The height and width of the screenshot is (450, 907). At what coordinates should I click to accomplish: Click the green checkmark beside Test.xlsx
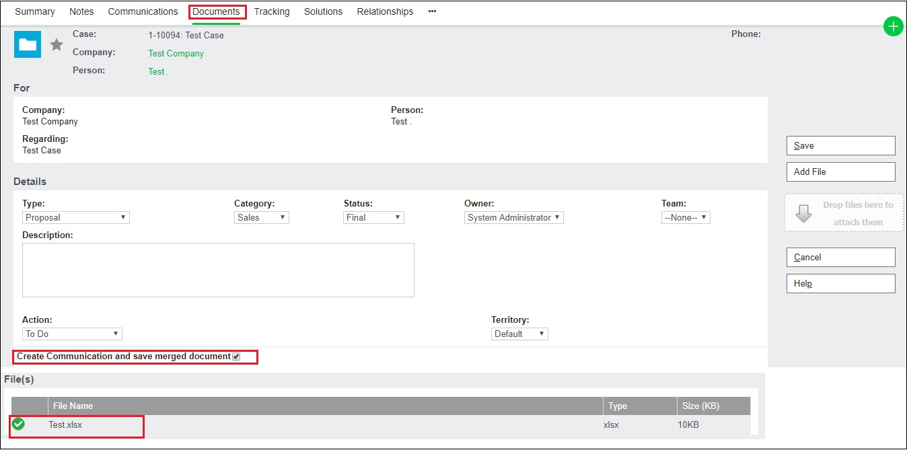pyautogui.click(x=19, y=424)
